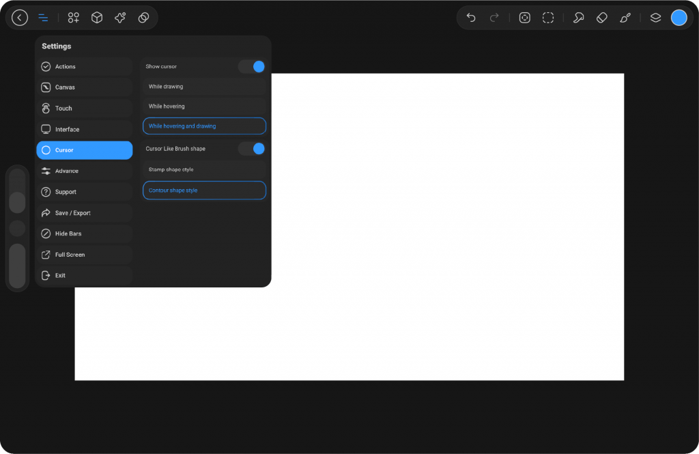Select the smudge tool icon

click(578, 18)
